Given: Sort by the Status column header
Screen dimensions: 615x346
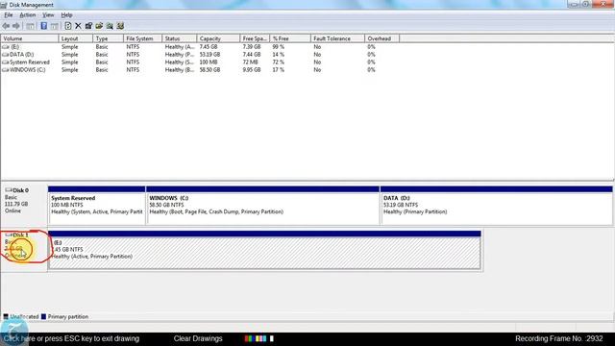Looking at the screenshot, I should click(180, 38).
